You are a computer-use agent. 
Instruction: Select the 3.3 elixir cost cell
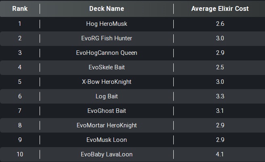(220, 96)
